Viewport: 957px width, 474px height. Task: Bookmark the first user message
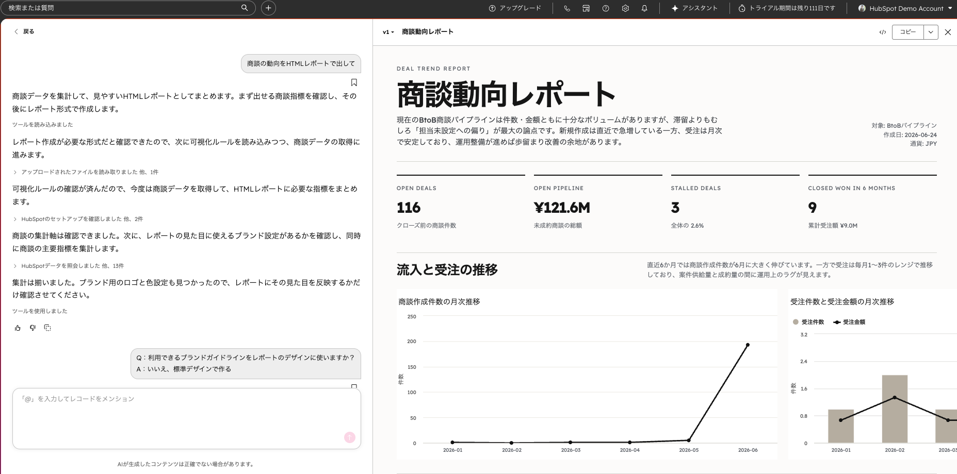coord(354,82)
